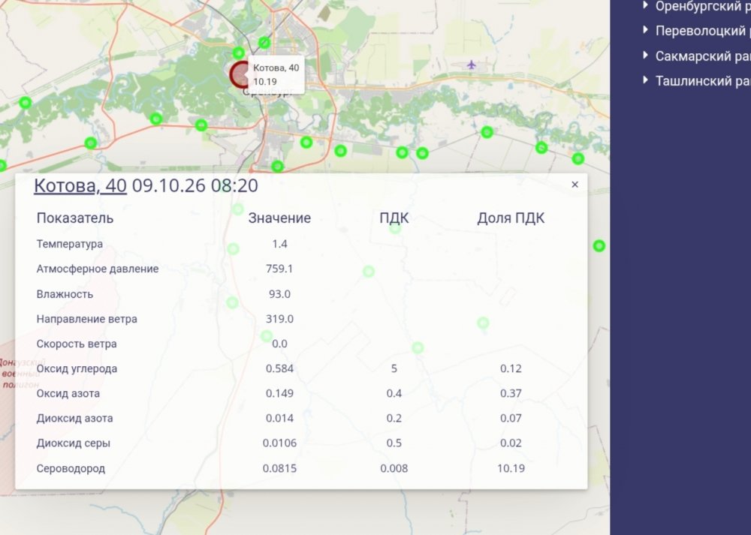Expand the Оренбургский district arrow
The image size is (751, 535).
(x=646, y=6)
